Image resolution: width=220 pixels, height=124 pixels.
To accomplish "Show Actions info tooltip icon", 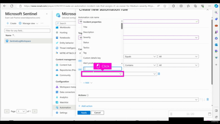I will point(88,95).
